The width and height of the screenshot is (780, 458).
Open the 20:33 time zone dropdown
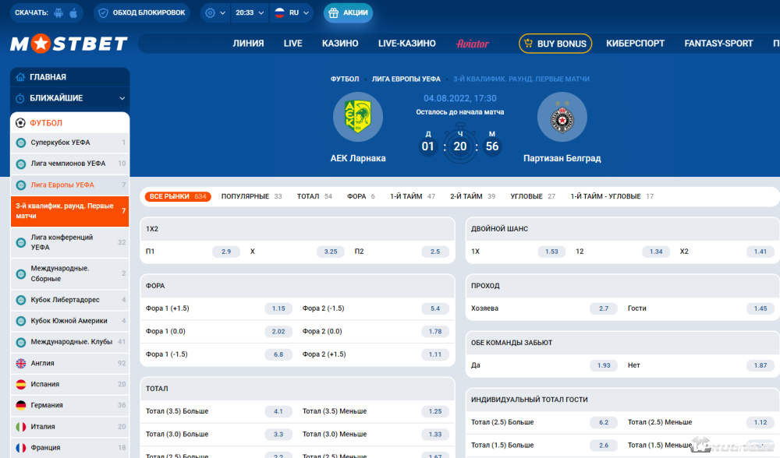pos(250,13)
